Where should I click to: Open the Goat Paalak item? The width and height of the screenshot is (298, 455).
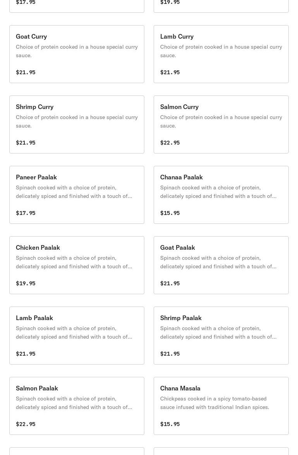click(221, 265)
